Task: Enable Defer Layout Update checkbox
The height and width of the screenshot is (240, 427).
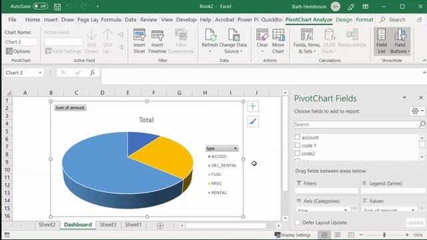Action: [x=298, y=222]
